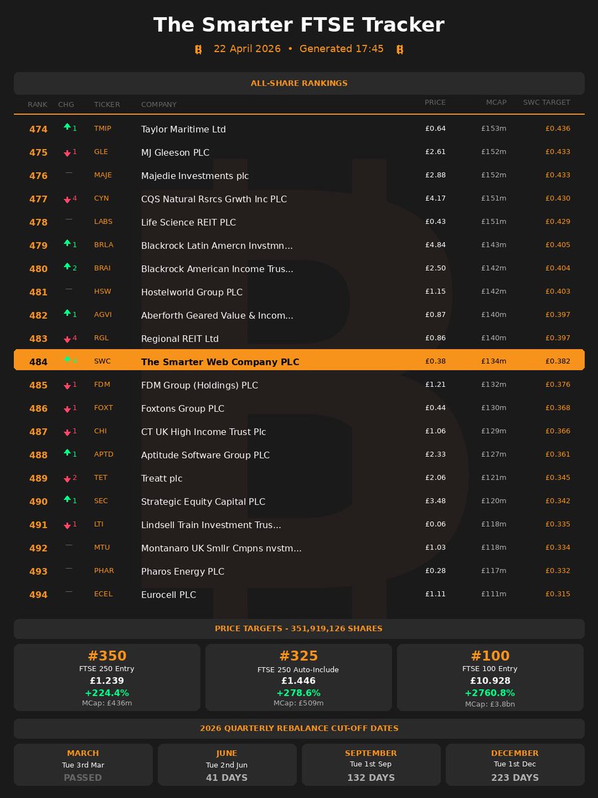The width and height of the screenshot is (598, 798).
Task: Click the green up arrow in the AGVI row
Action: click(x=67, y=313)
